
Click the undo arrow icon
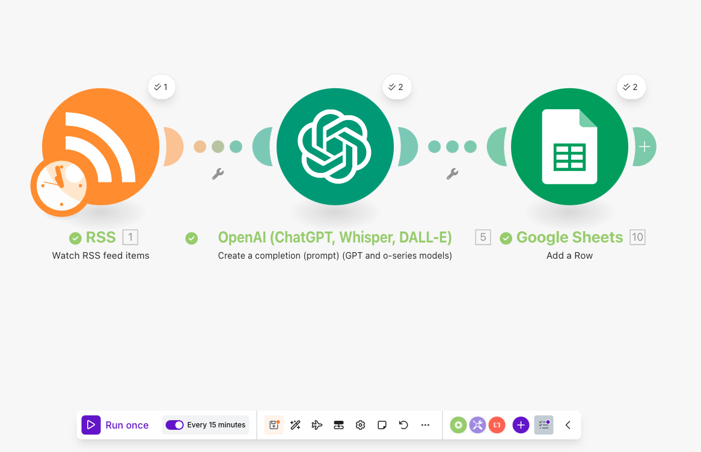[x=403, y=425]
